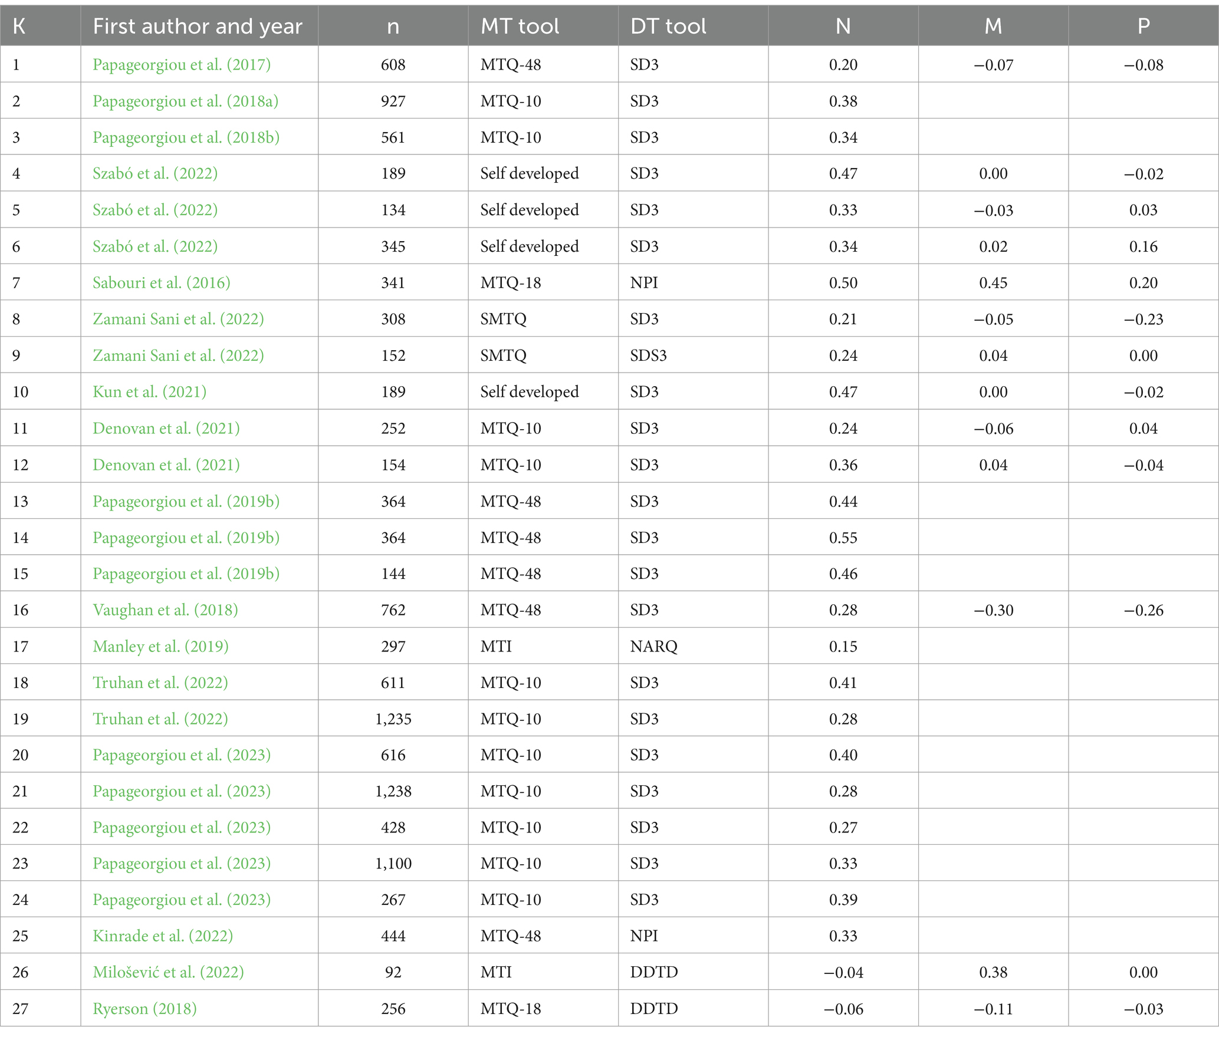Select the row number '27'
The image size is (1219, 1037).
[x=21, y=1009]
